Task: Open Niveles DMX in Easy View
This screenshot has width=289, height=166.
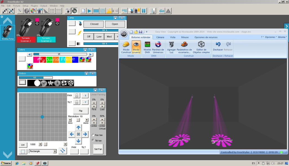Action: pyautogui.click(x=147, y=47)
